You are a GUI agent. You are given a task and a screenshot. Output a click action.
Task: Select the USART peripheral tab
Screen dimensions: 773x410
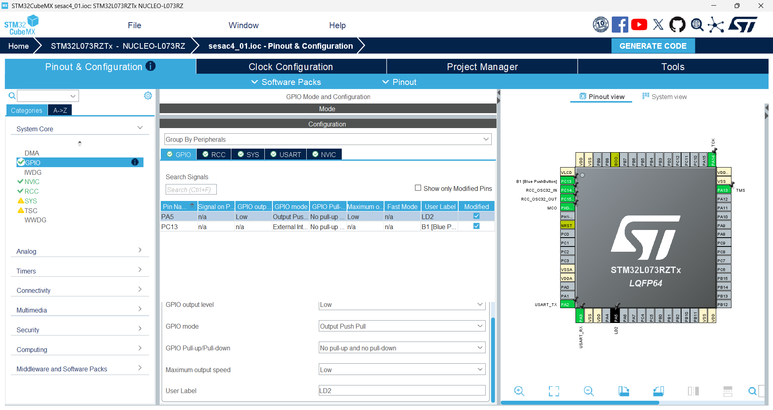(286, 154)
